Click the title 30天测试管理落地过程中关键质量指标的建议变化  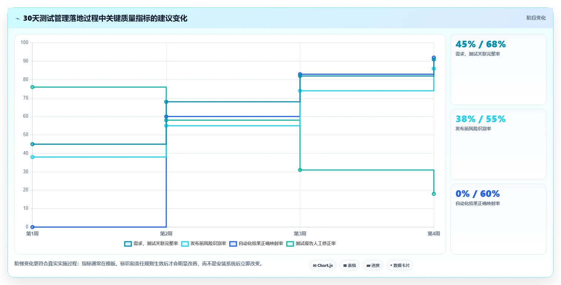click(x=105, y=19)
